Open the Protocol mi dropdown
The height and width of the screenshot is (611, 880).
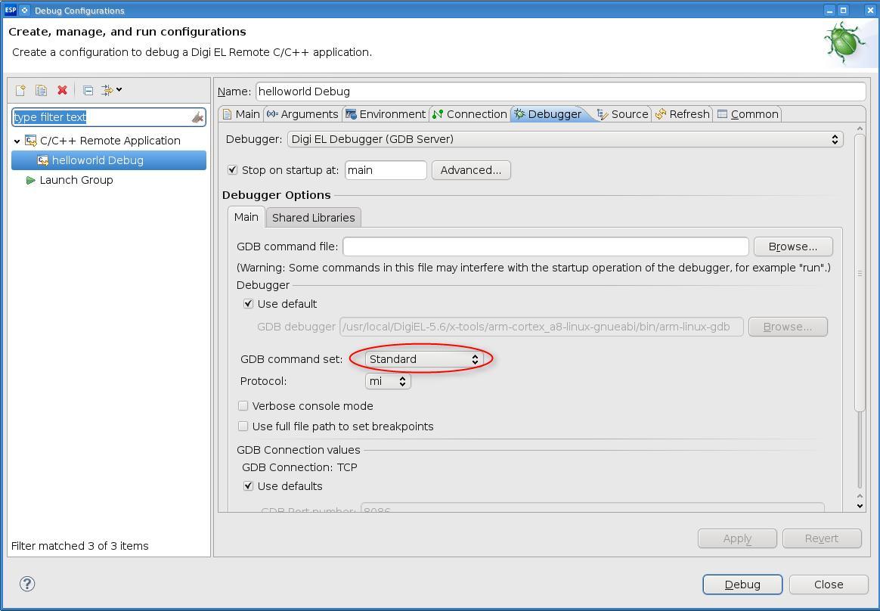pos(388,381)
